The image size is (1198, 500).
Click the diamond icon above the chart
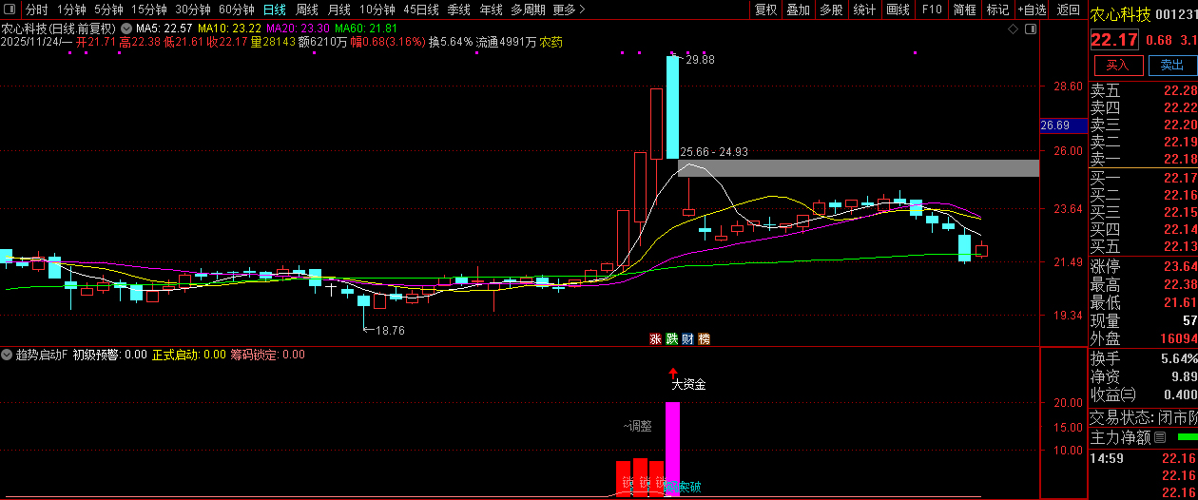click(1014, 30)
